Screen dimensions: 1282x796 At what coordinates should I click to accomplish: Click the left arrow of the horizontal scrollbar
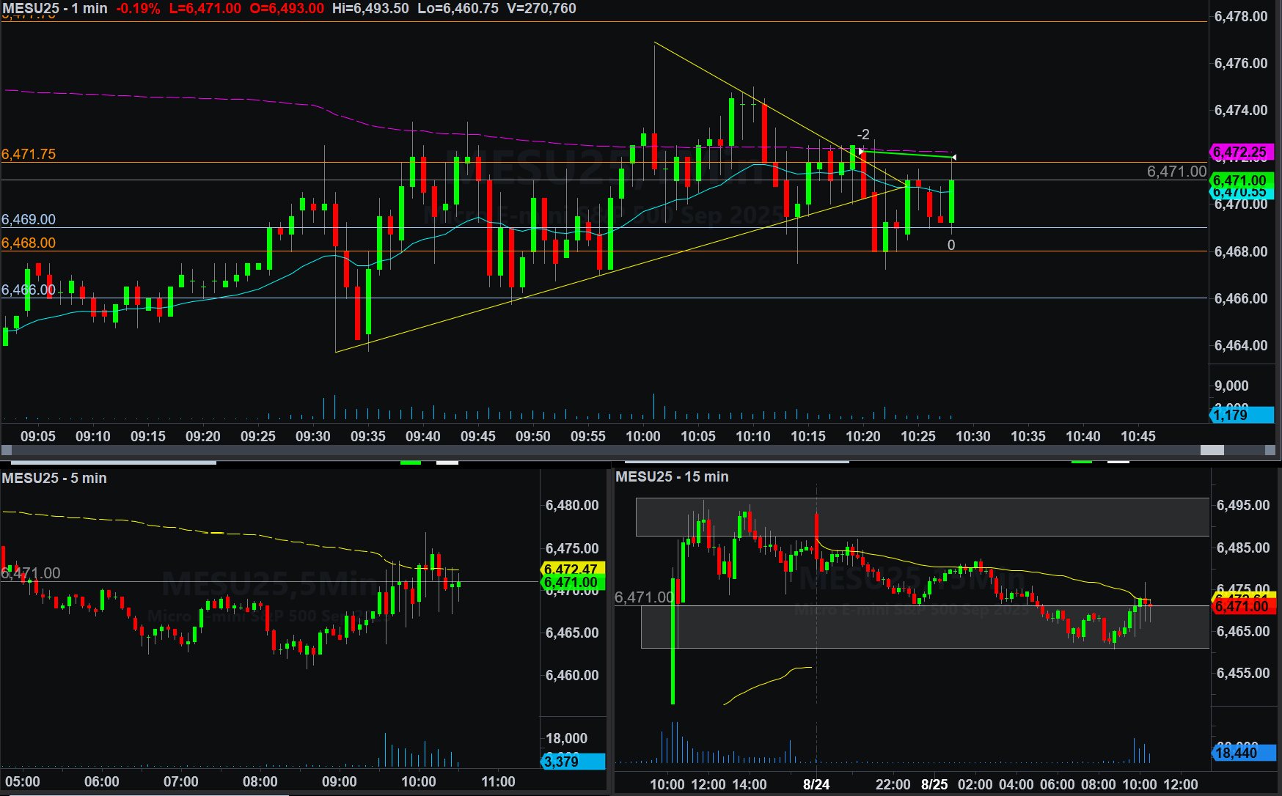(x=7, y=450)
